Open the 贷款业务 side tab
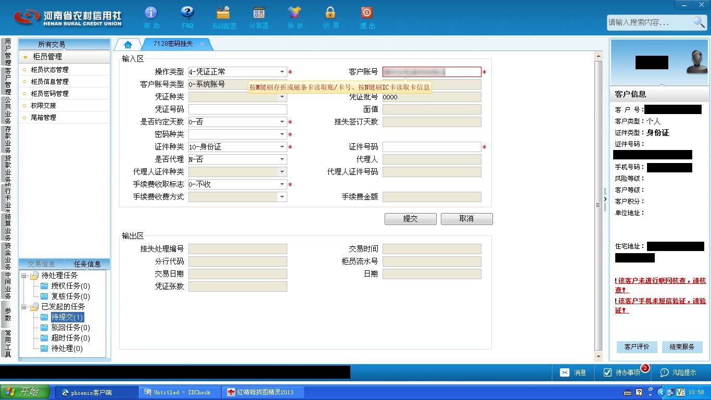The height and width of the screenshot is (400, 711). 8,169
